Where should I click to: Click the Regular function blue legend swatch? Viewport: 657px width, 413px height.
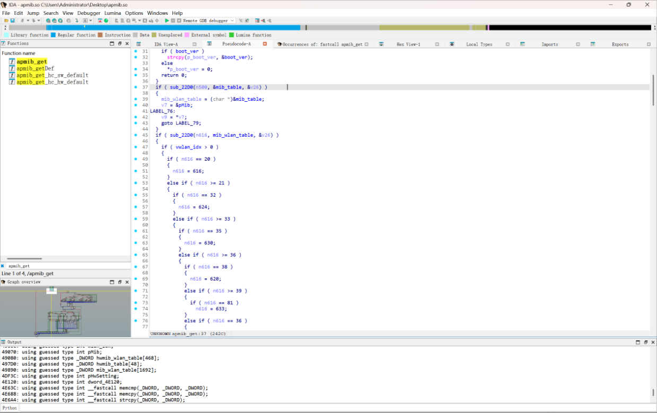coord(53,35)
